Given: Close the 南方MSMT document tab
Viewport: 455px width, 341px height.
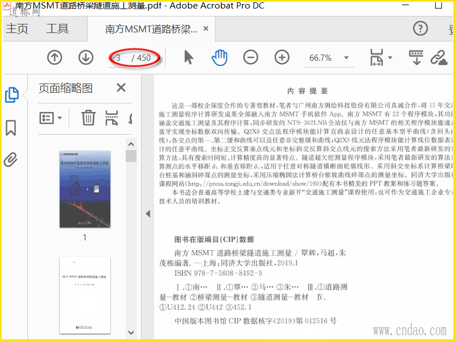Looking at the screenshot, I should click(x=206, y=28).
